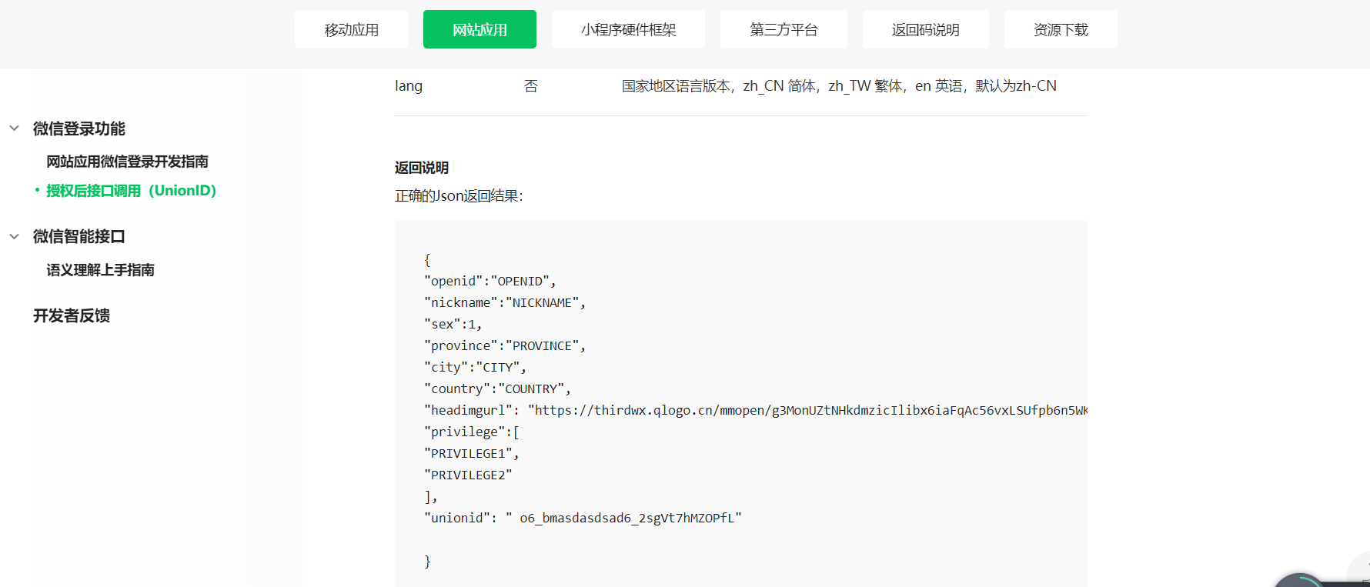Collapse the 微信智能接口 section chevron
The width and height of the screenshot is (1370, 587).
click(x=14, y=236)
